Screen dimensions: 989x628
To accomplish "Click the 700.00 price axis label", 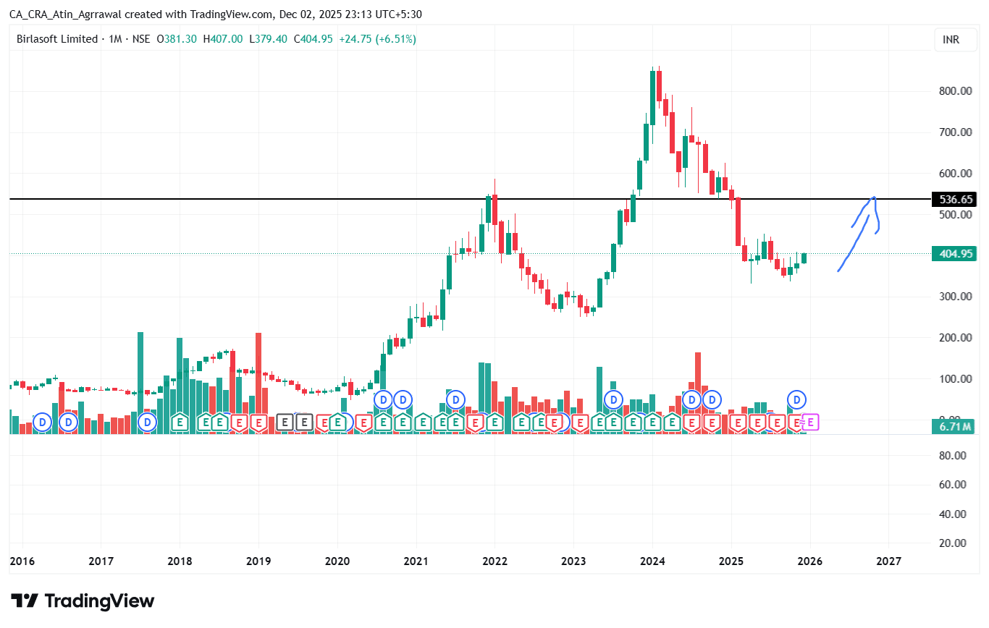I will coord(954,132).
